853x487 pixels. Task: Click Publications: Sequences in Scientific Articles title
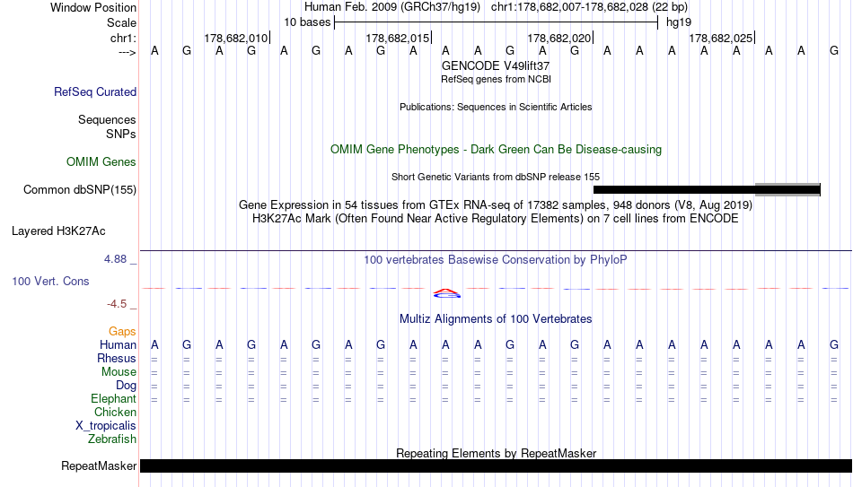(496, 107)
